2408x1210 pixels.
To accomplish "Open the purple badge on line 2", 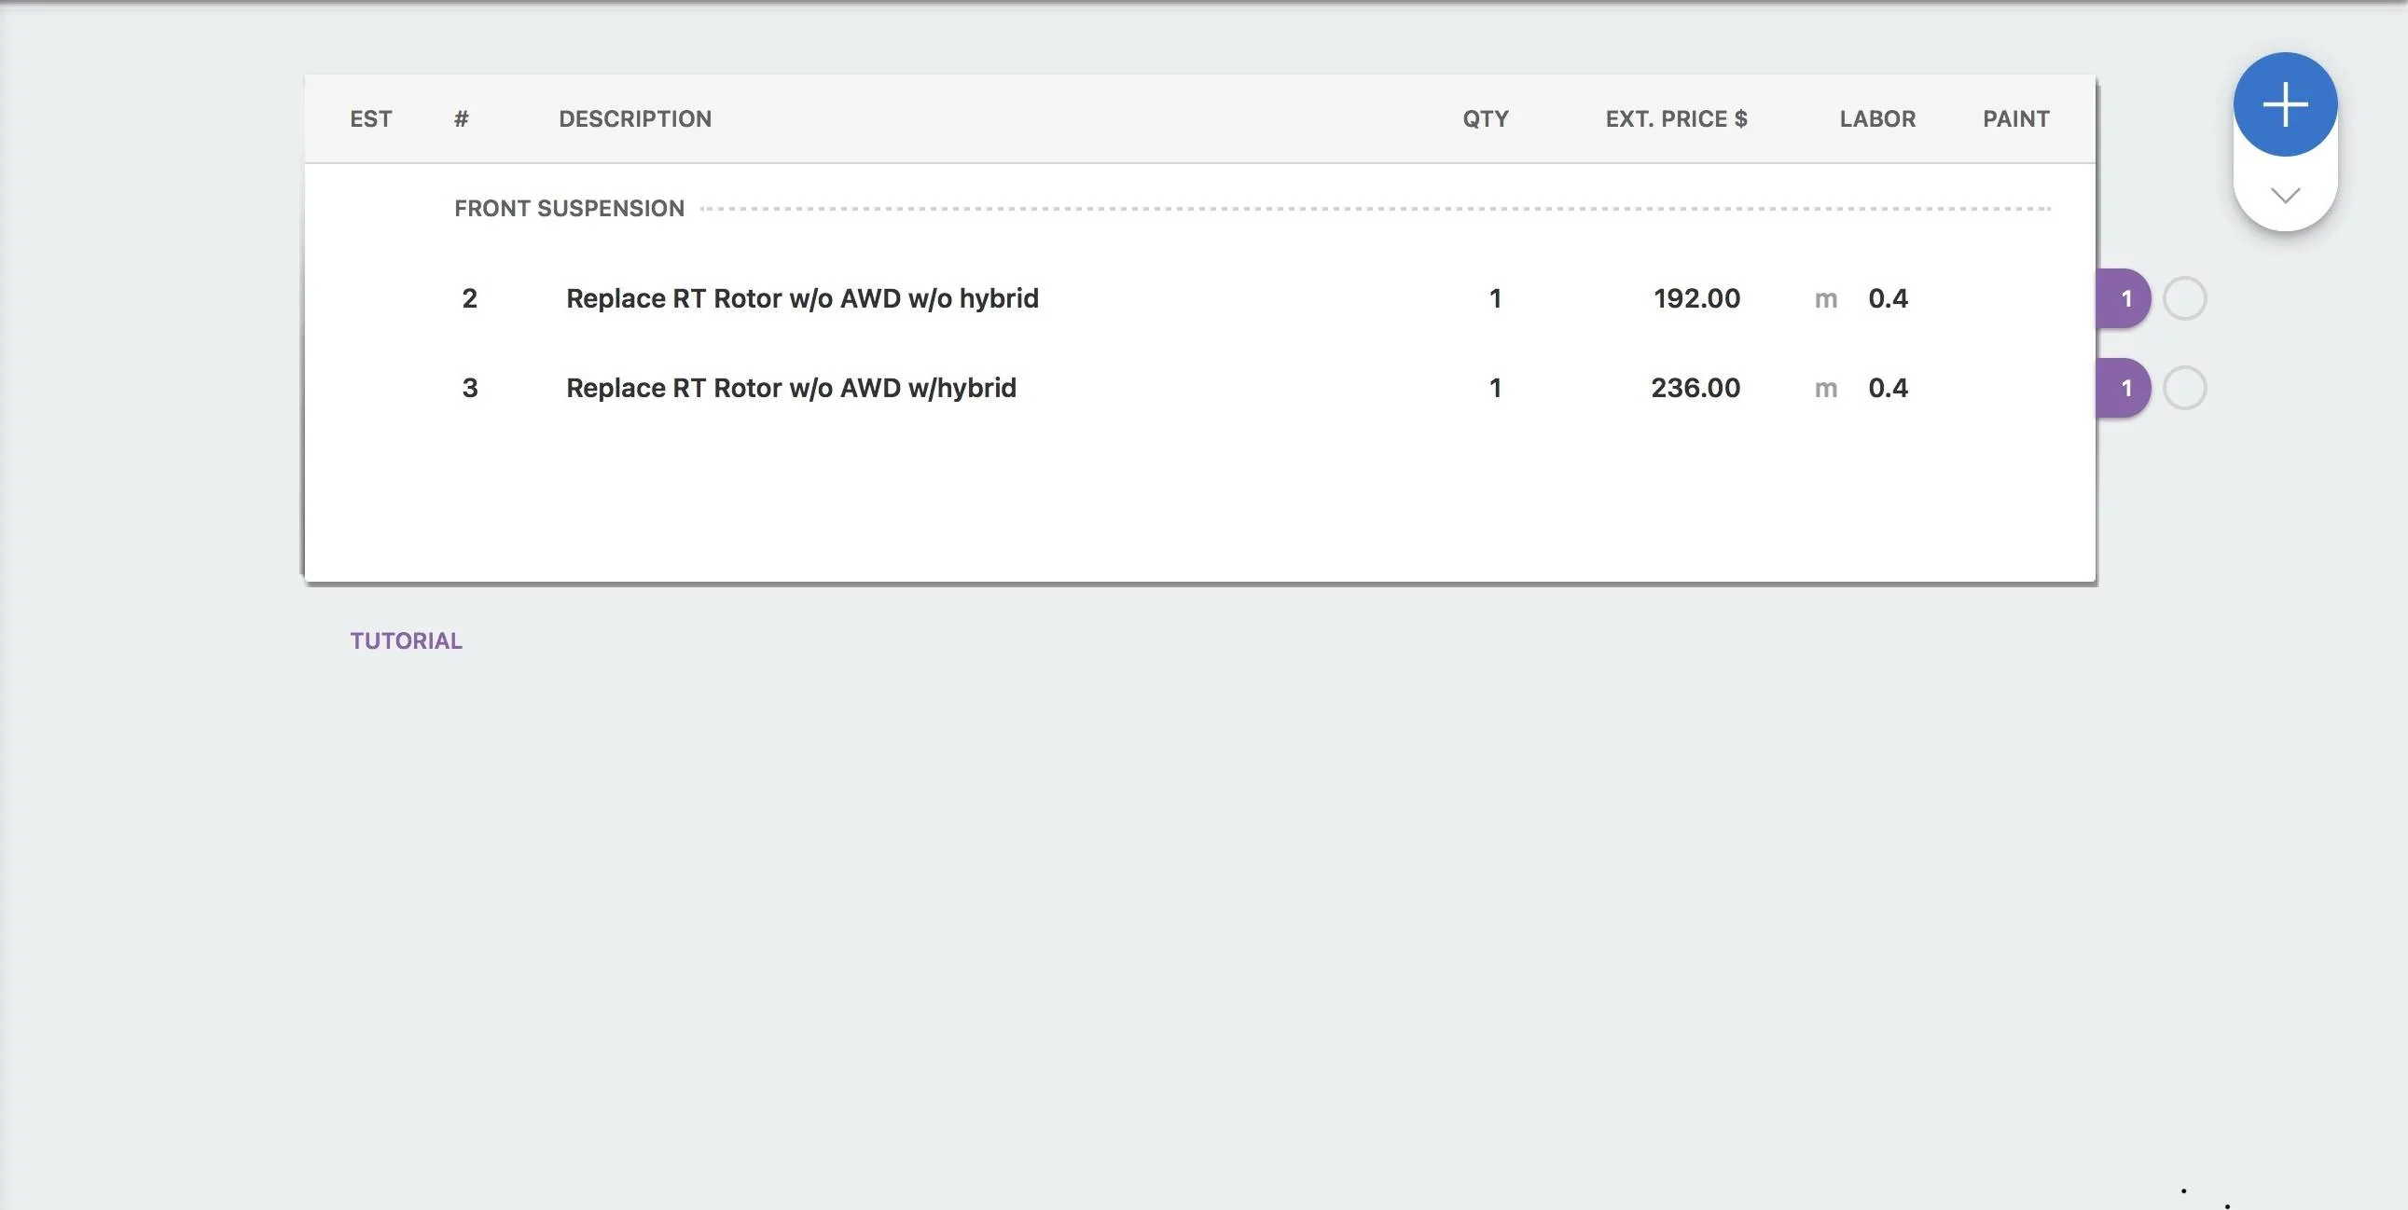I will click(2124, 298).
